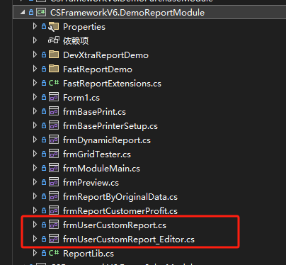The image size is (286, 265).
Task: Click the lock icon beside frmPreview.cs
Action: pyautogui.click(x=44, y=182)
